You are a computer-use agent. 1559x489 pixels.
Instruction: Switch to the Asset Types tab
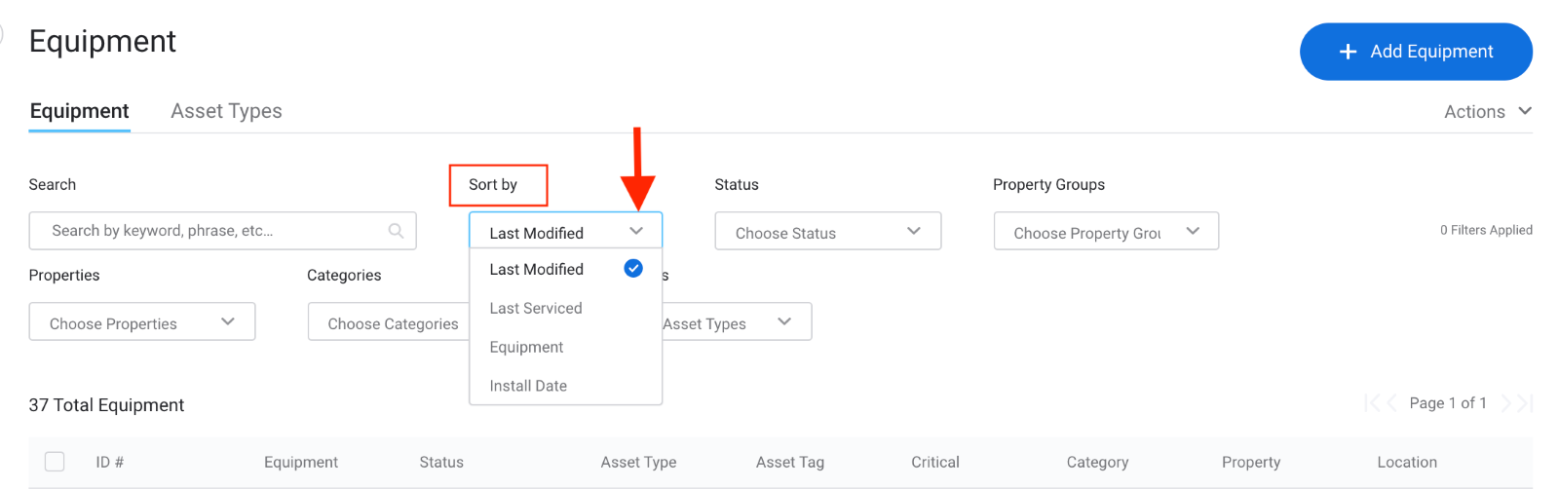(x=226, y=111)
